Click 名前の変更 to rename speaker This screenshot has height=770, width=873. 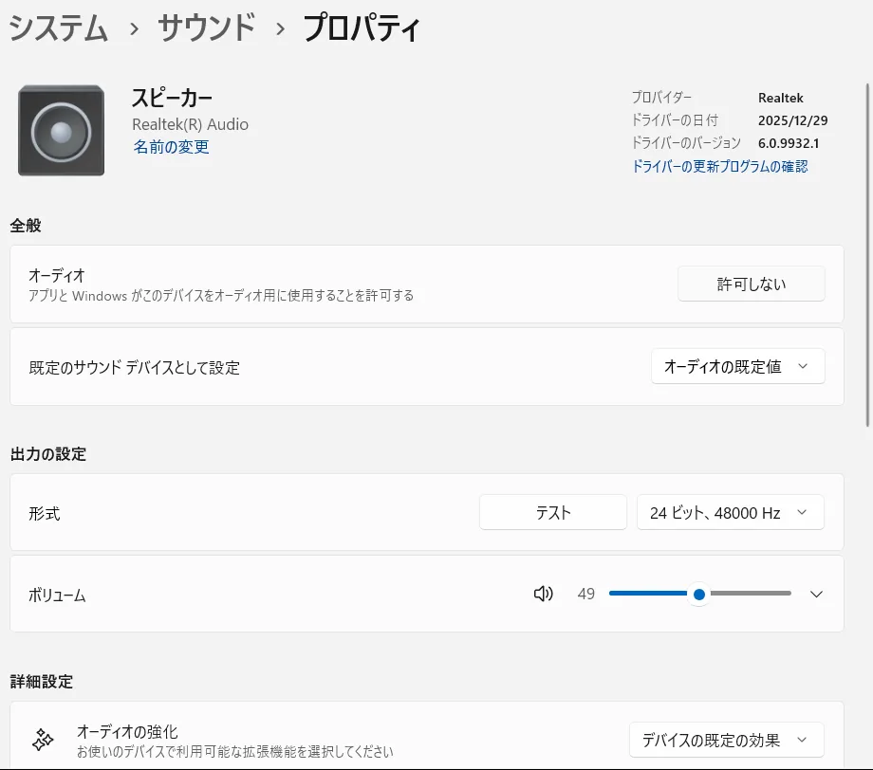point(171,147)
